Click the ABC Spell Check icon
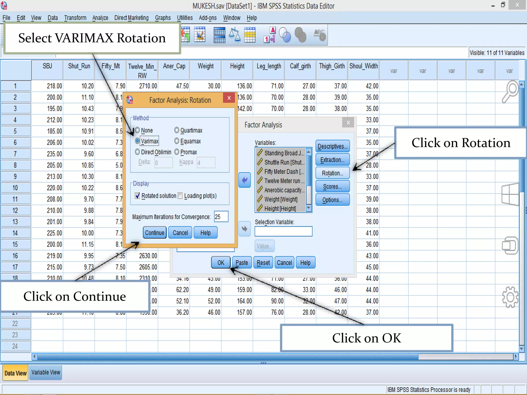 pos(319,34)
